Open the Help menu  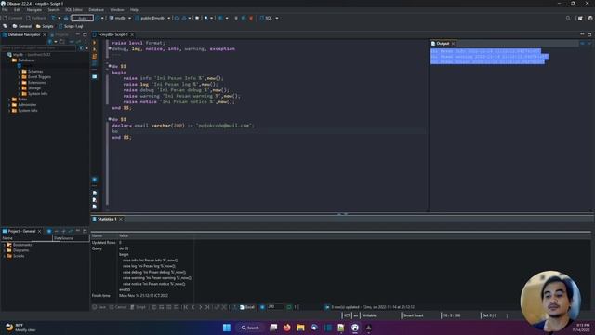point(134,10)
